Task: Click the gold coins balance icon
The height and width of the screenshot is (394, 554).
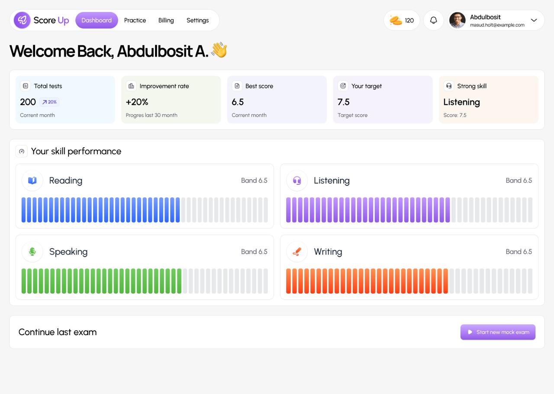Action: coord(396,20)
